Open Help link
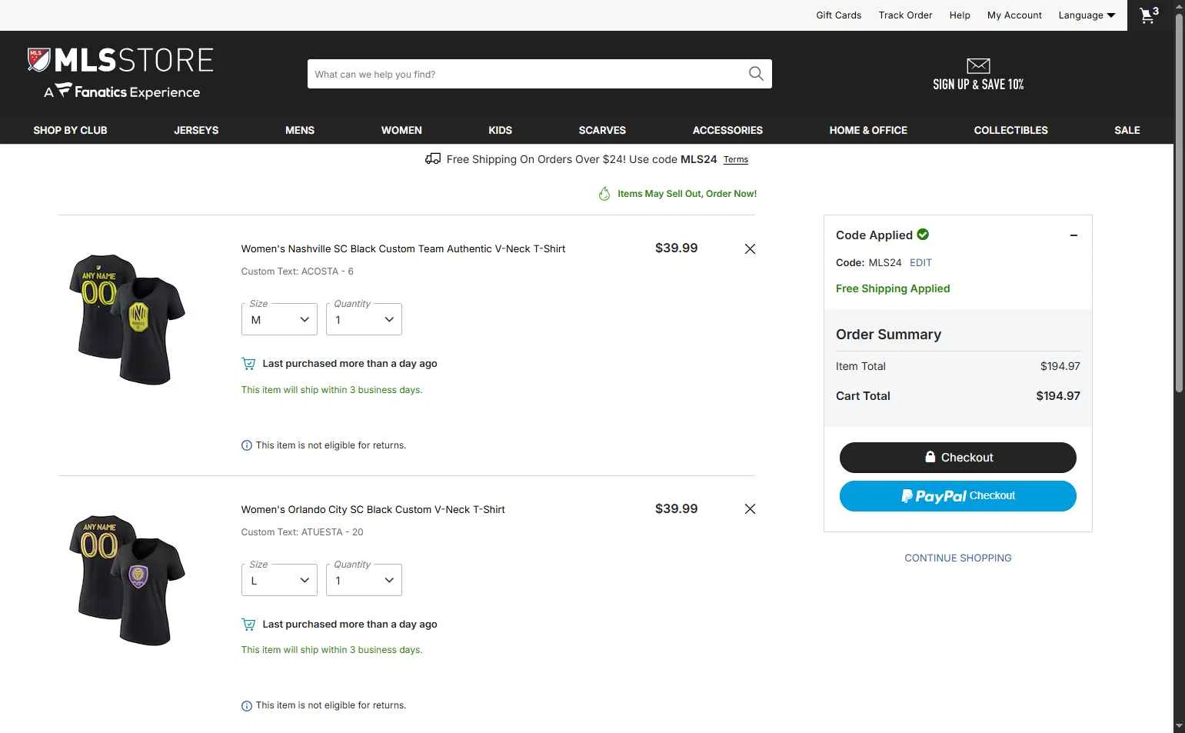This screenshot has width=1185, height=733. [960, 15]
